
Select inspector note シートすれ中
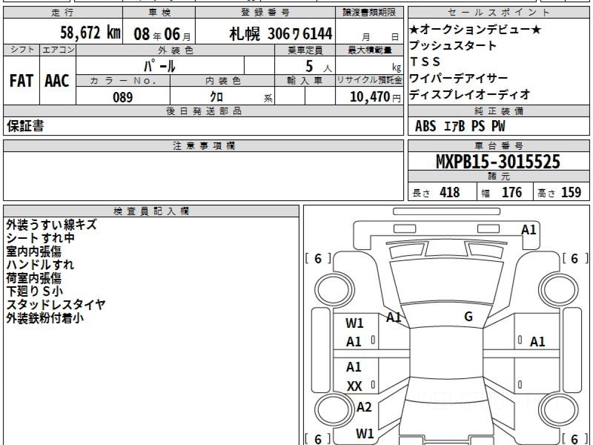pyautogui.click(x=41, y=238)
